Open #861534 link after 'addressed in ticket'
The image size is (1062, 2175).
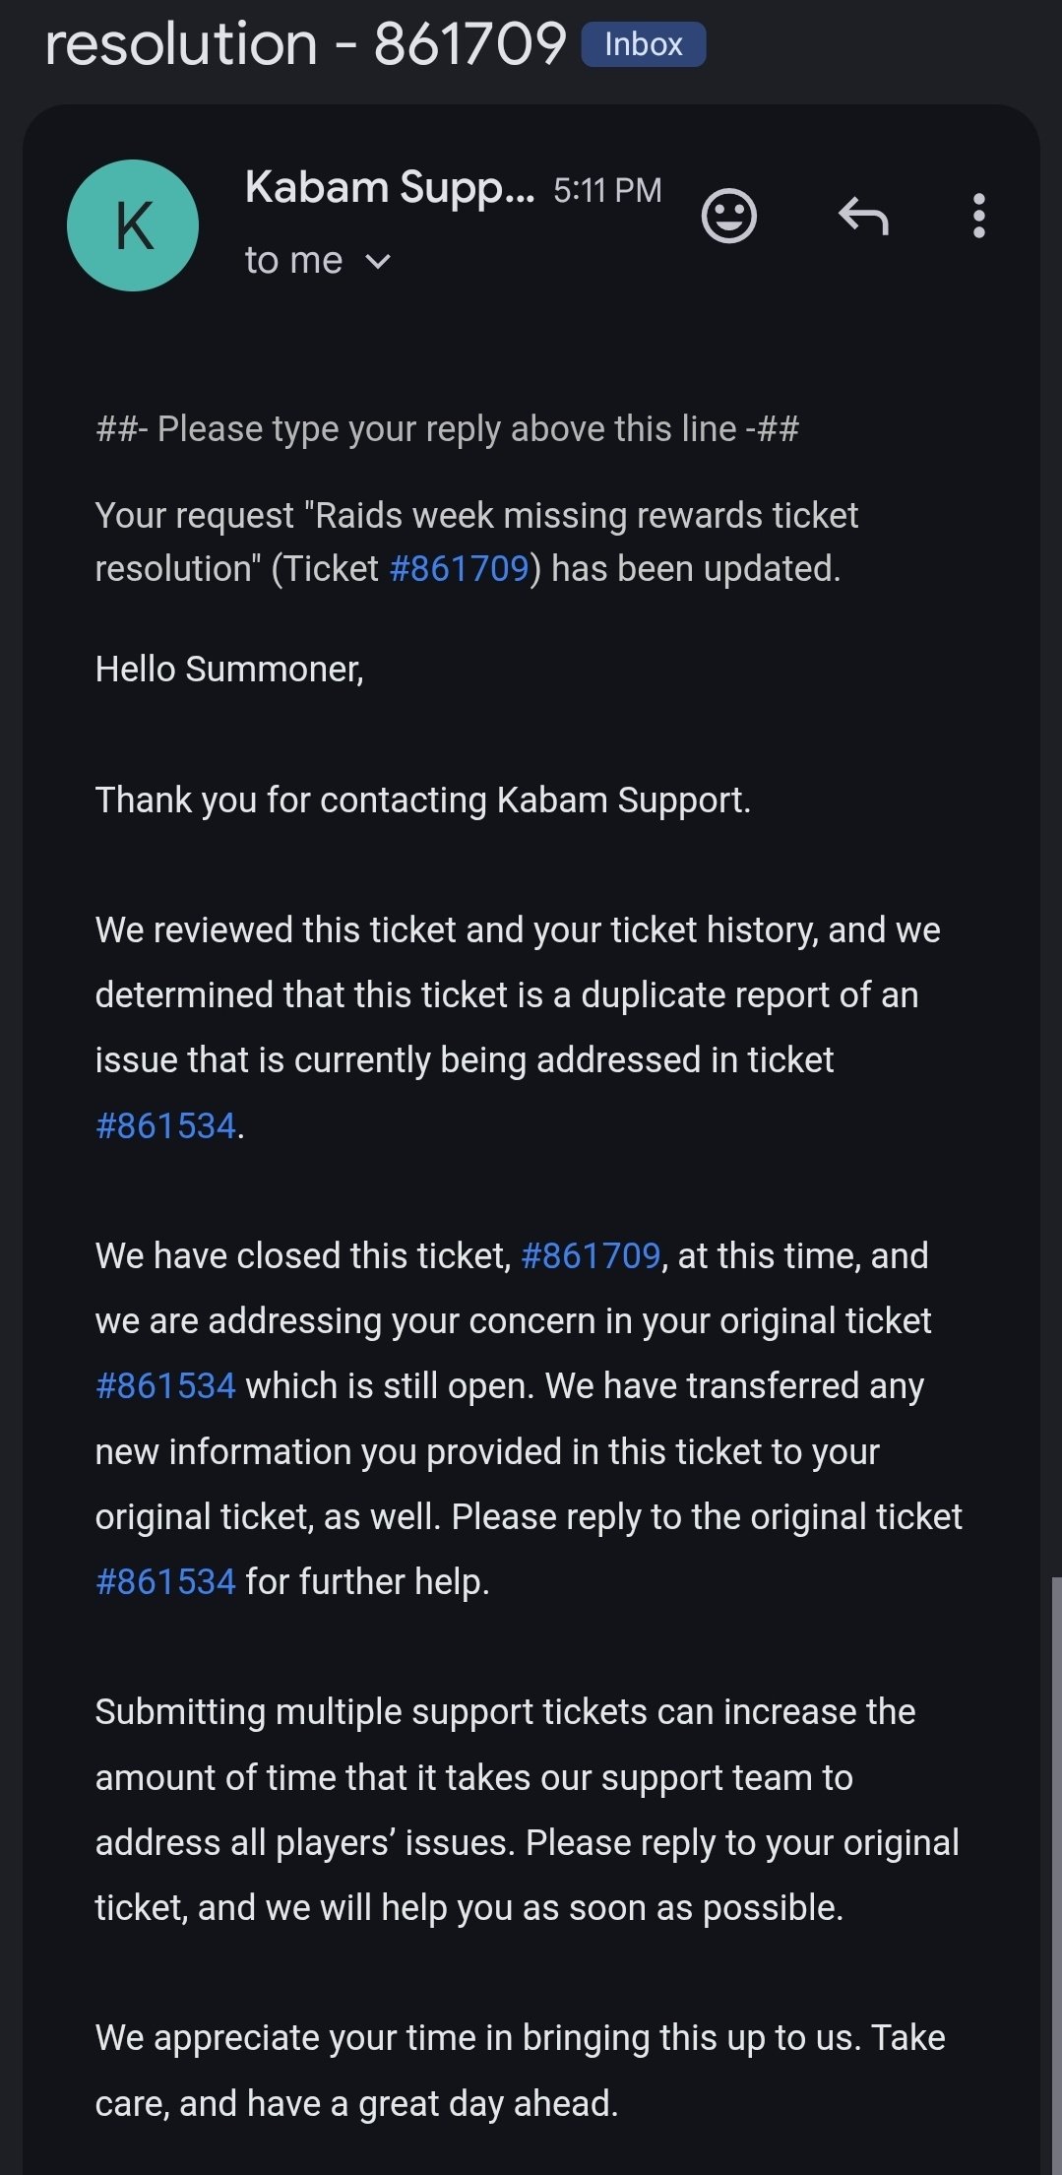pyautogui.click(x=165, y=1125)
